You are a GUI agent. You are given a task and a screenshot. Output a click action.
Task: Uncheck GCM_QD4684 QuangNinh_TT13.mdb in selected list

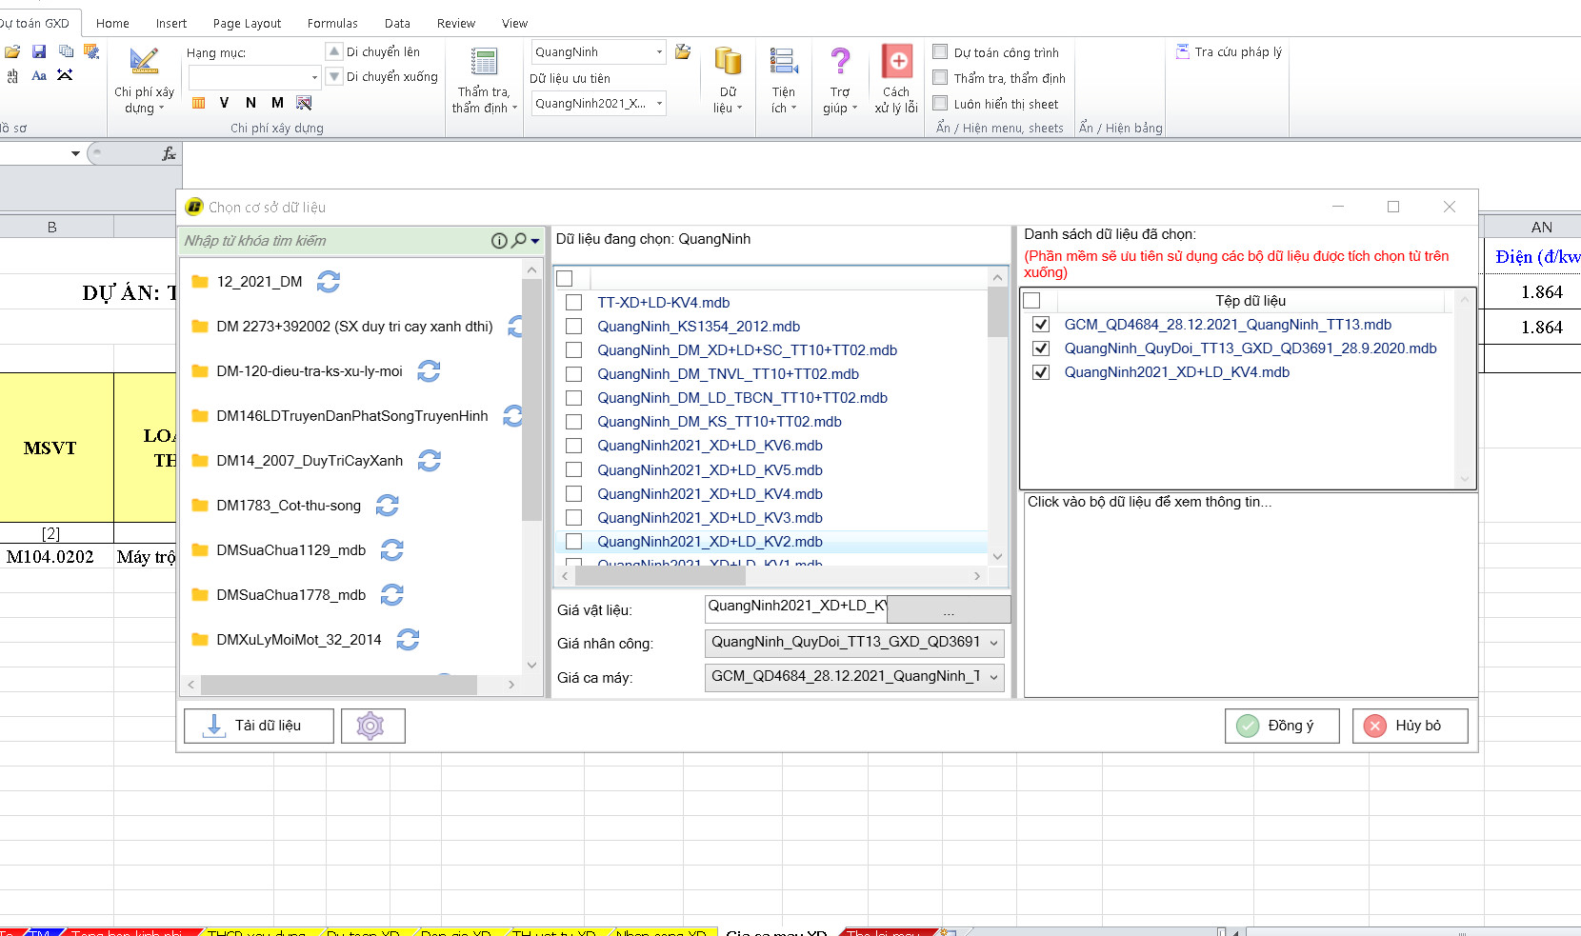[1041, 325]
